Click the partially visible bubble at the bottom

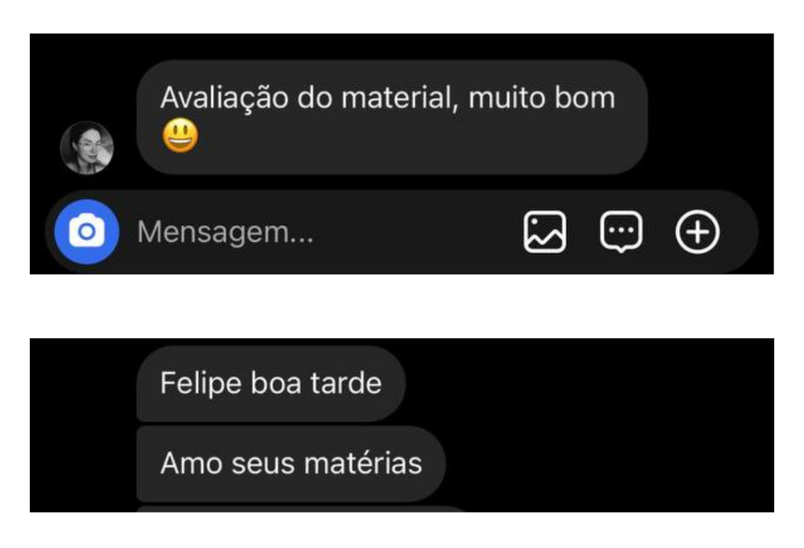coord(301,509)
